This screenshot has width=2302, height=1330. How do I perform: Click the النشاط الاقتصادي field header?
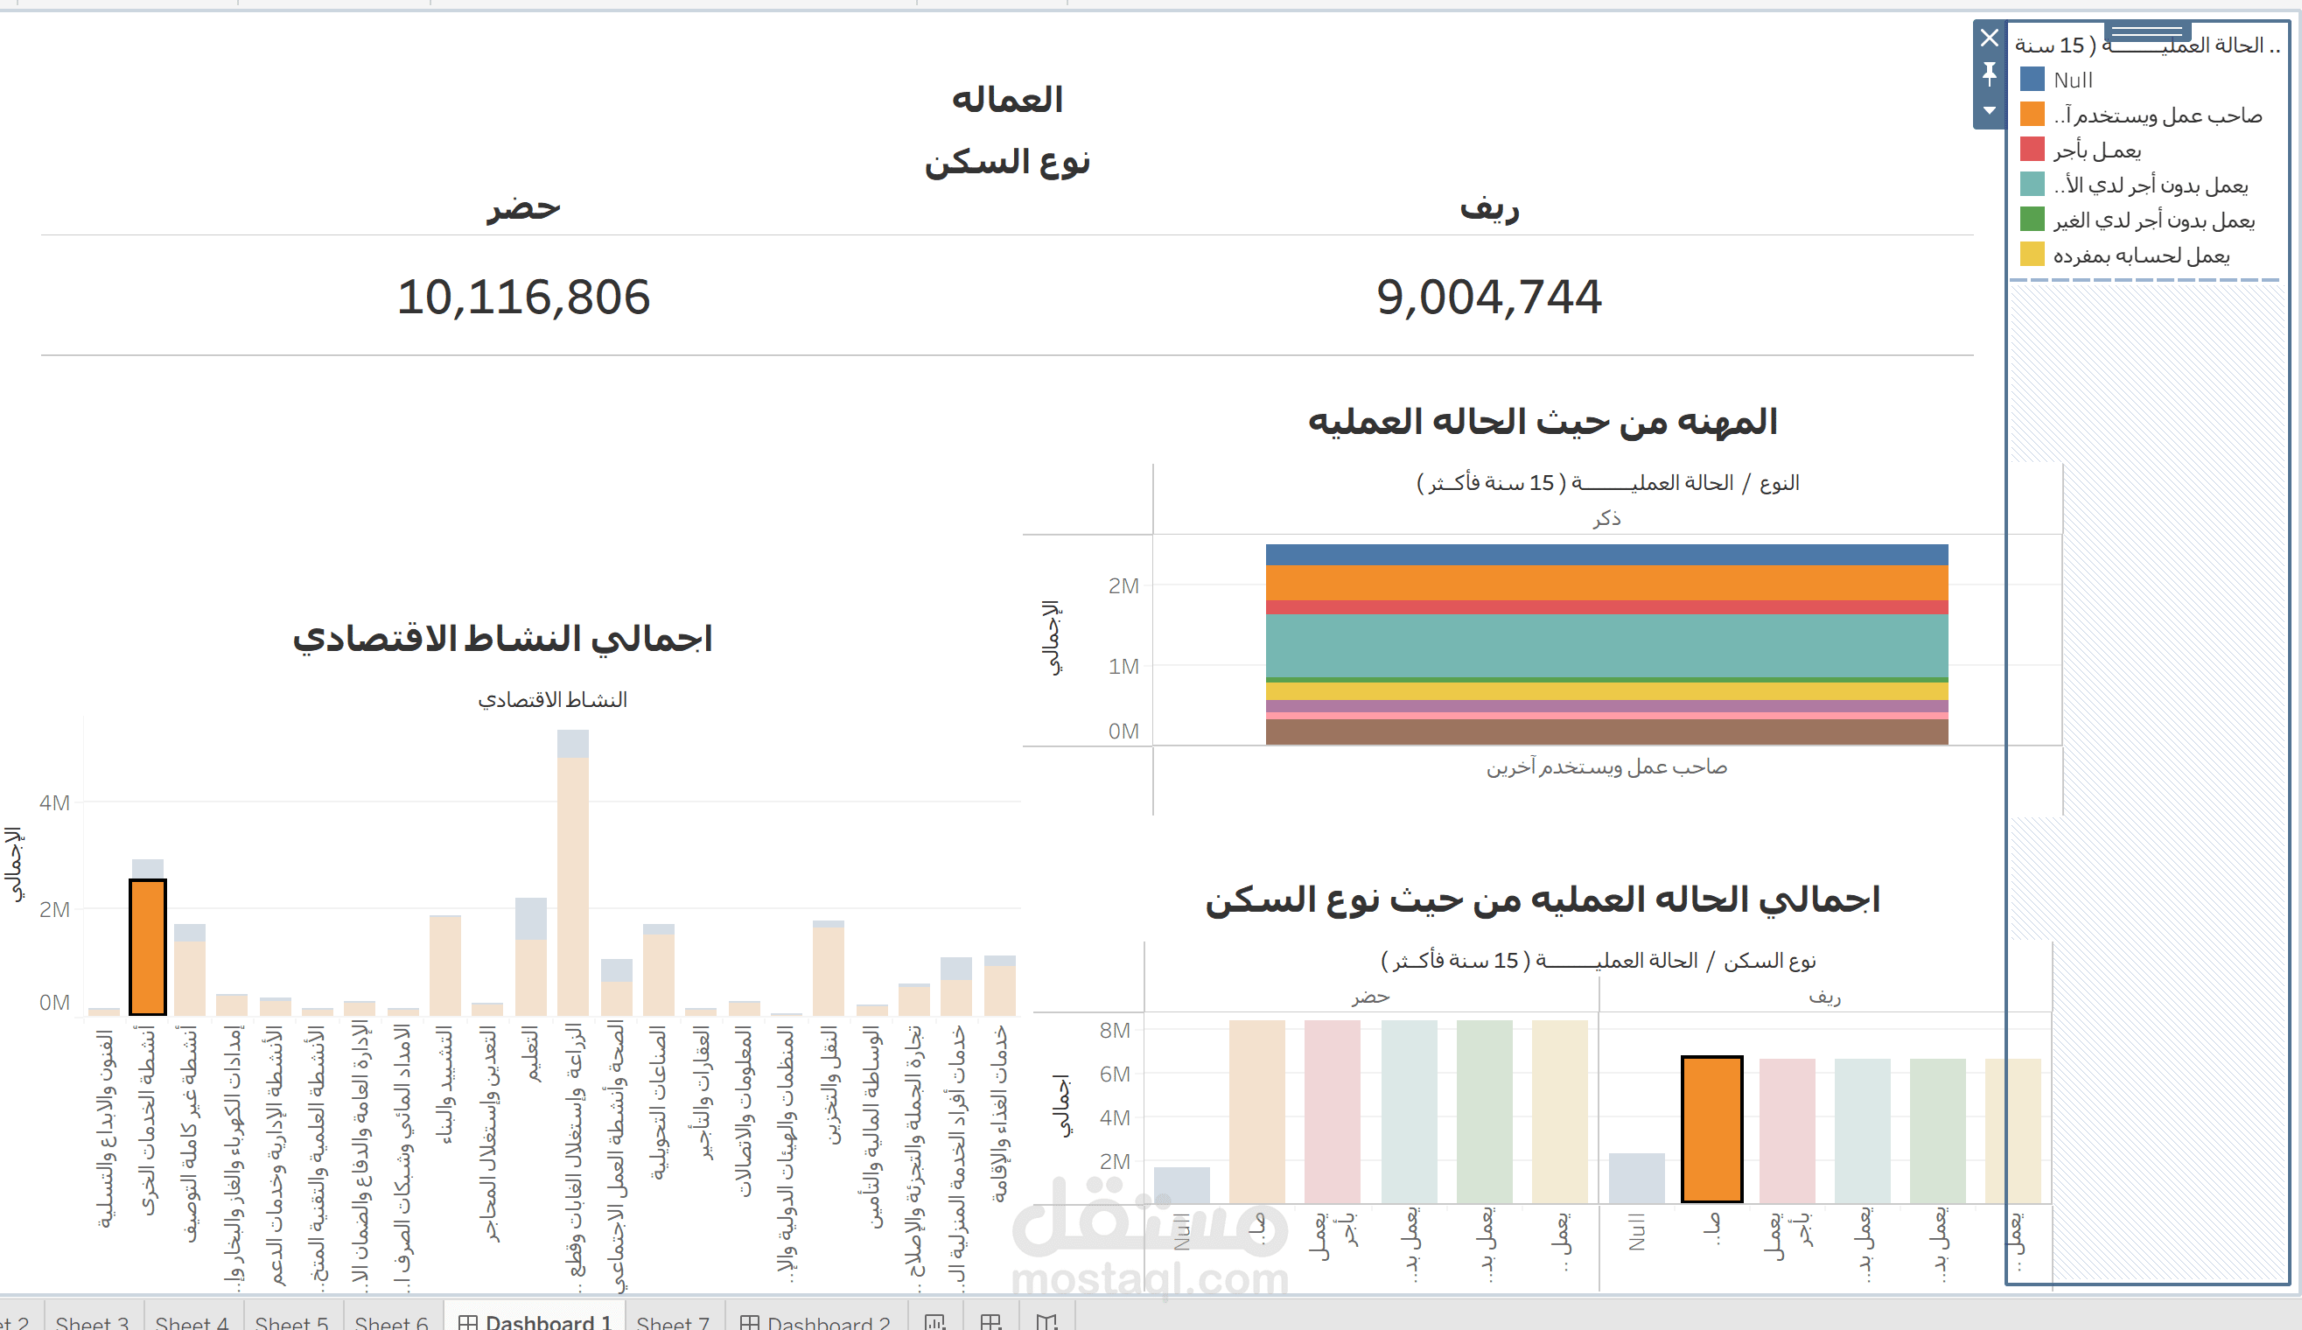552,699
